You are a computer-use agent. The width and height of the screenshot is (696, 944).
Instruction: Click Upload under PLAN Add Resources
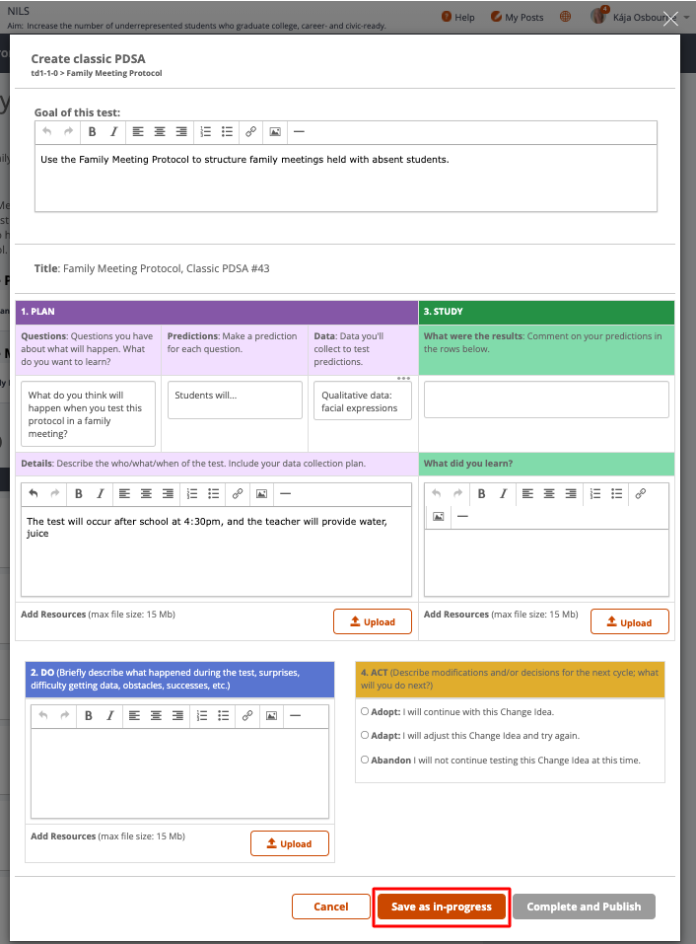pos(373,621)
